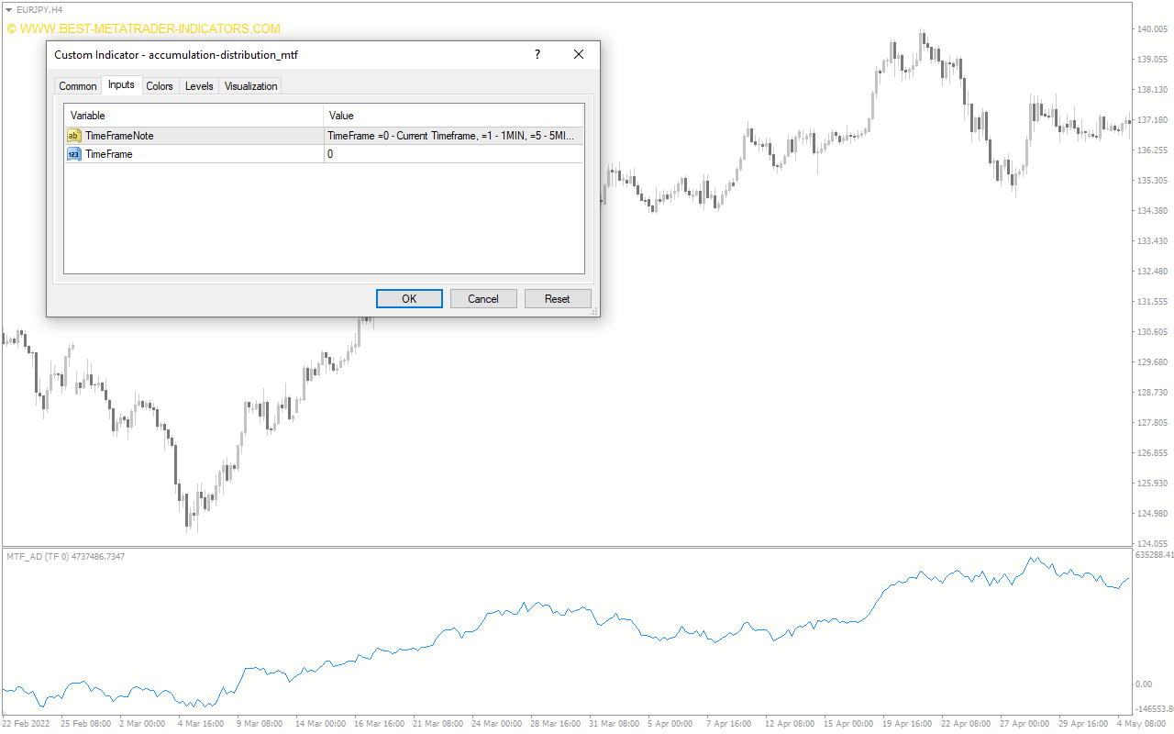Viewport: 1174px width, 734px height.
Task: Click the 0.00 indicator scale value
Action: 1144,684
